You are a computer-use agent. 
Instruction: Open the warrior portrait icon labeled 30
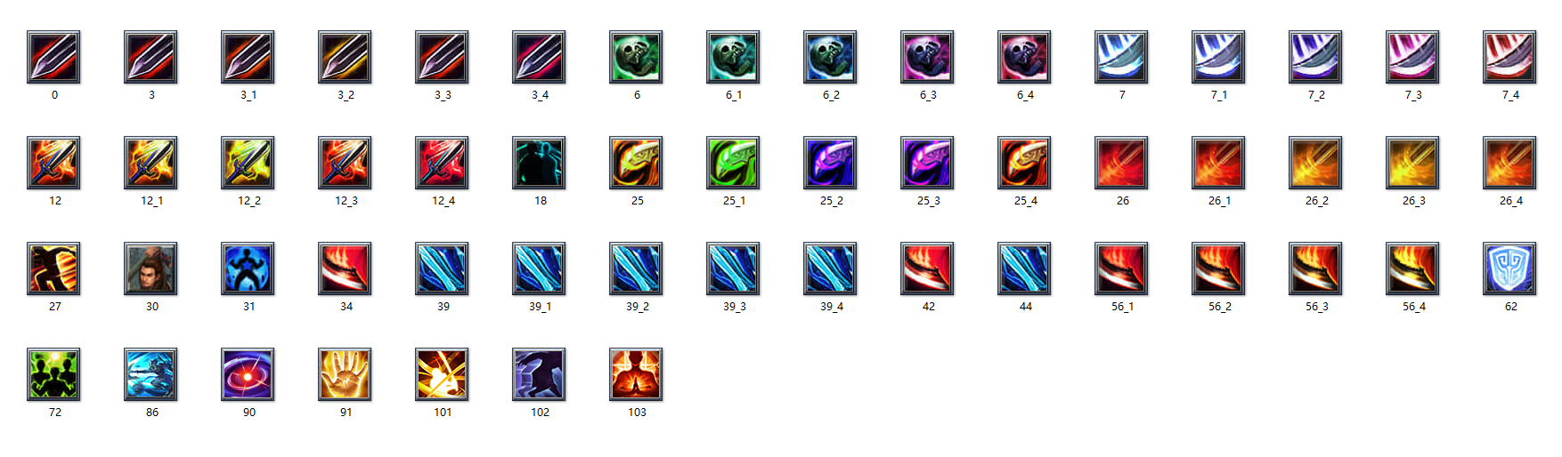click(151, 269)
